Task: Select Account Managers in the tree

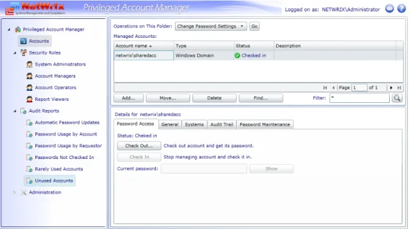Action: pyautogui.click(x=55, y=76)
